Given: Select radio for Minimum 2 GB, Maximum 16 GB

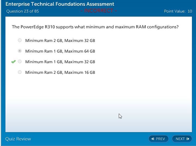Looking at the screenshot, I should (20, 72).
